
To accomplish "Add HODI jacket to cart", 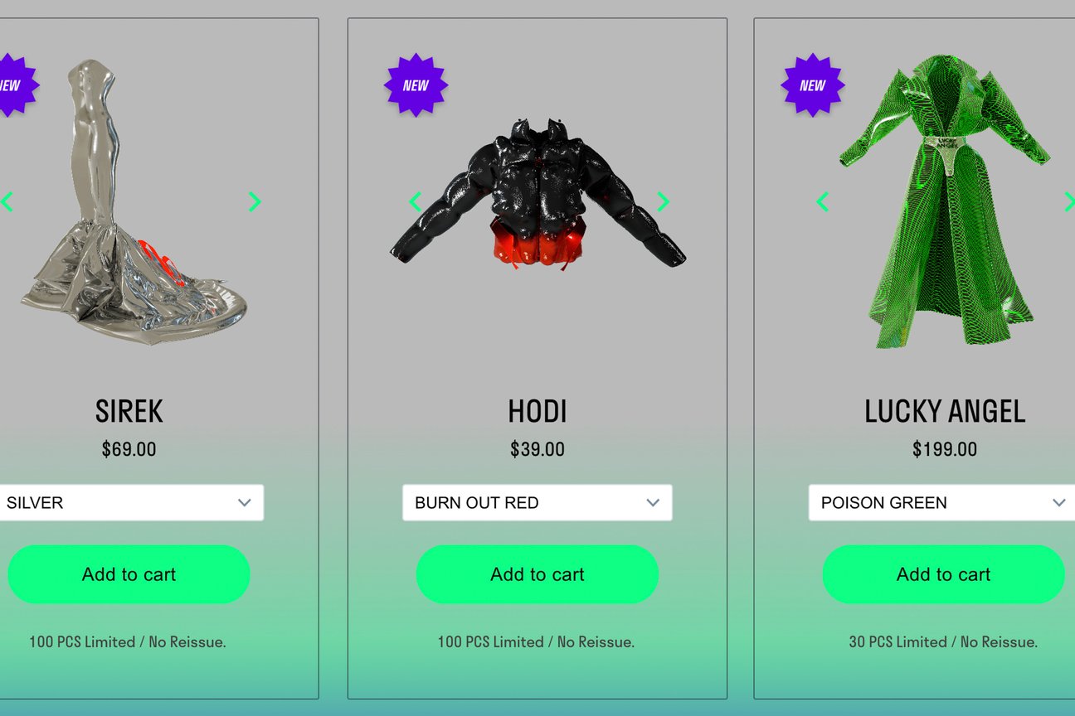I will [537, 574].
